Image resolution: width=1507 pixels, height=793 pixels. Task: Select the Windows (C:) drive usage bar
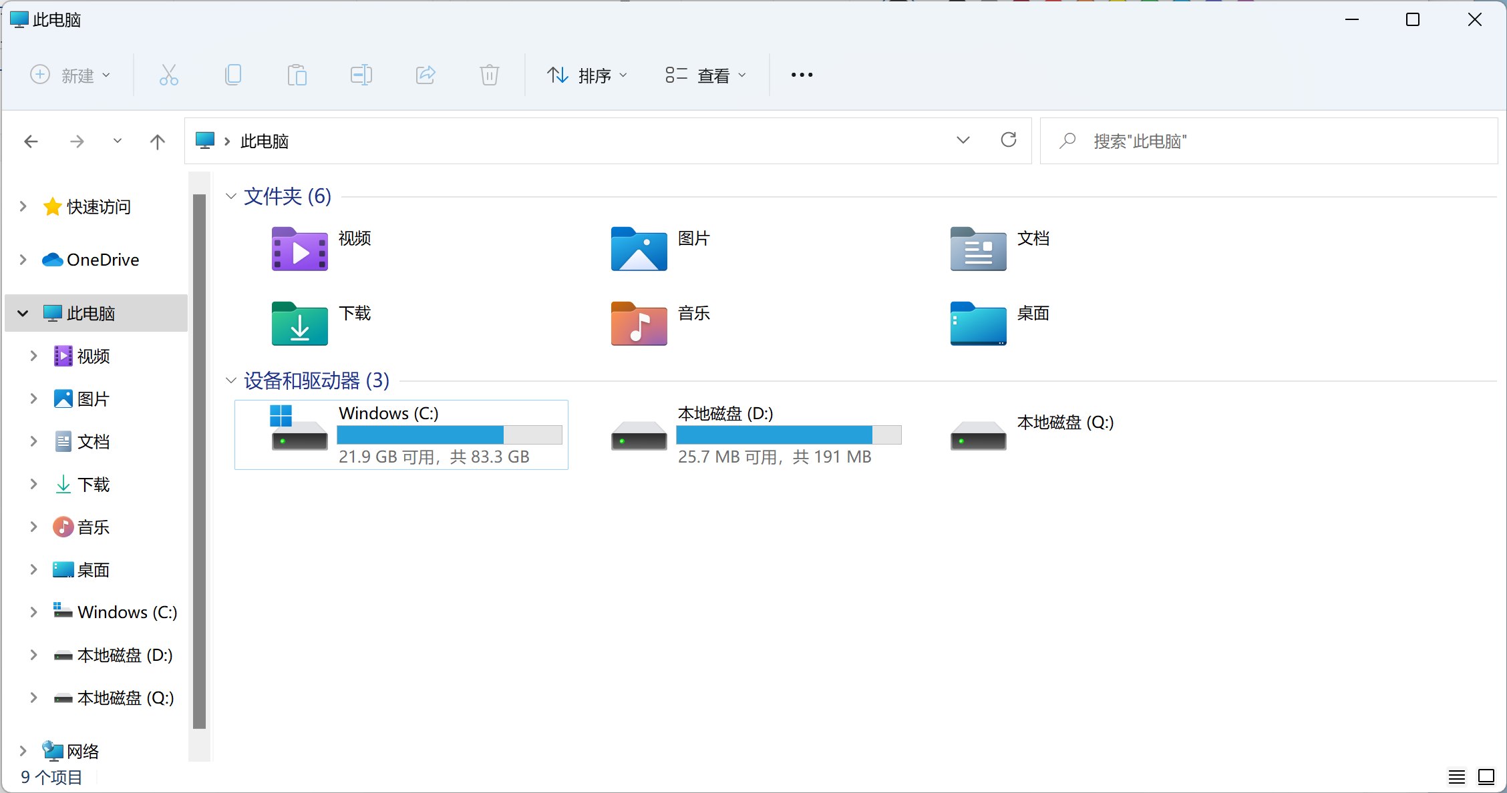point(449,435)
